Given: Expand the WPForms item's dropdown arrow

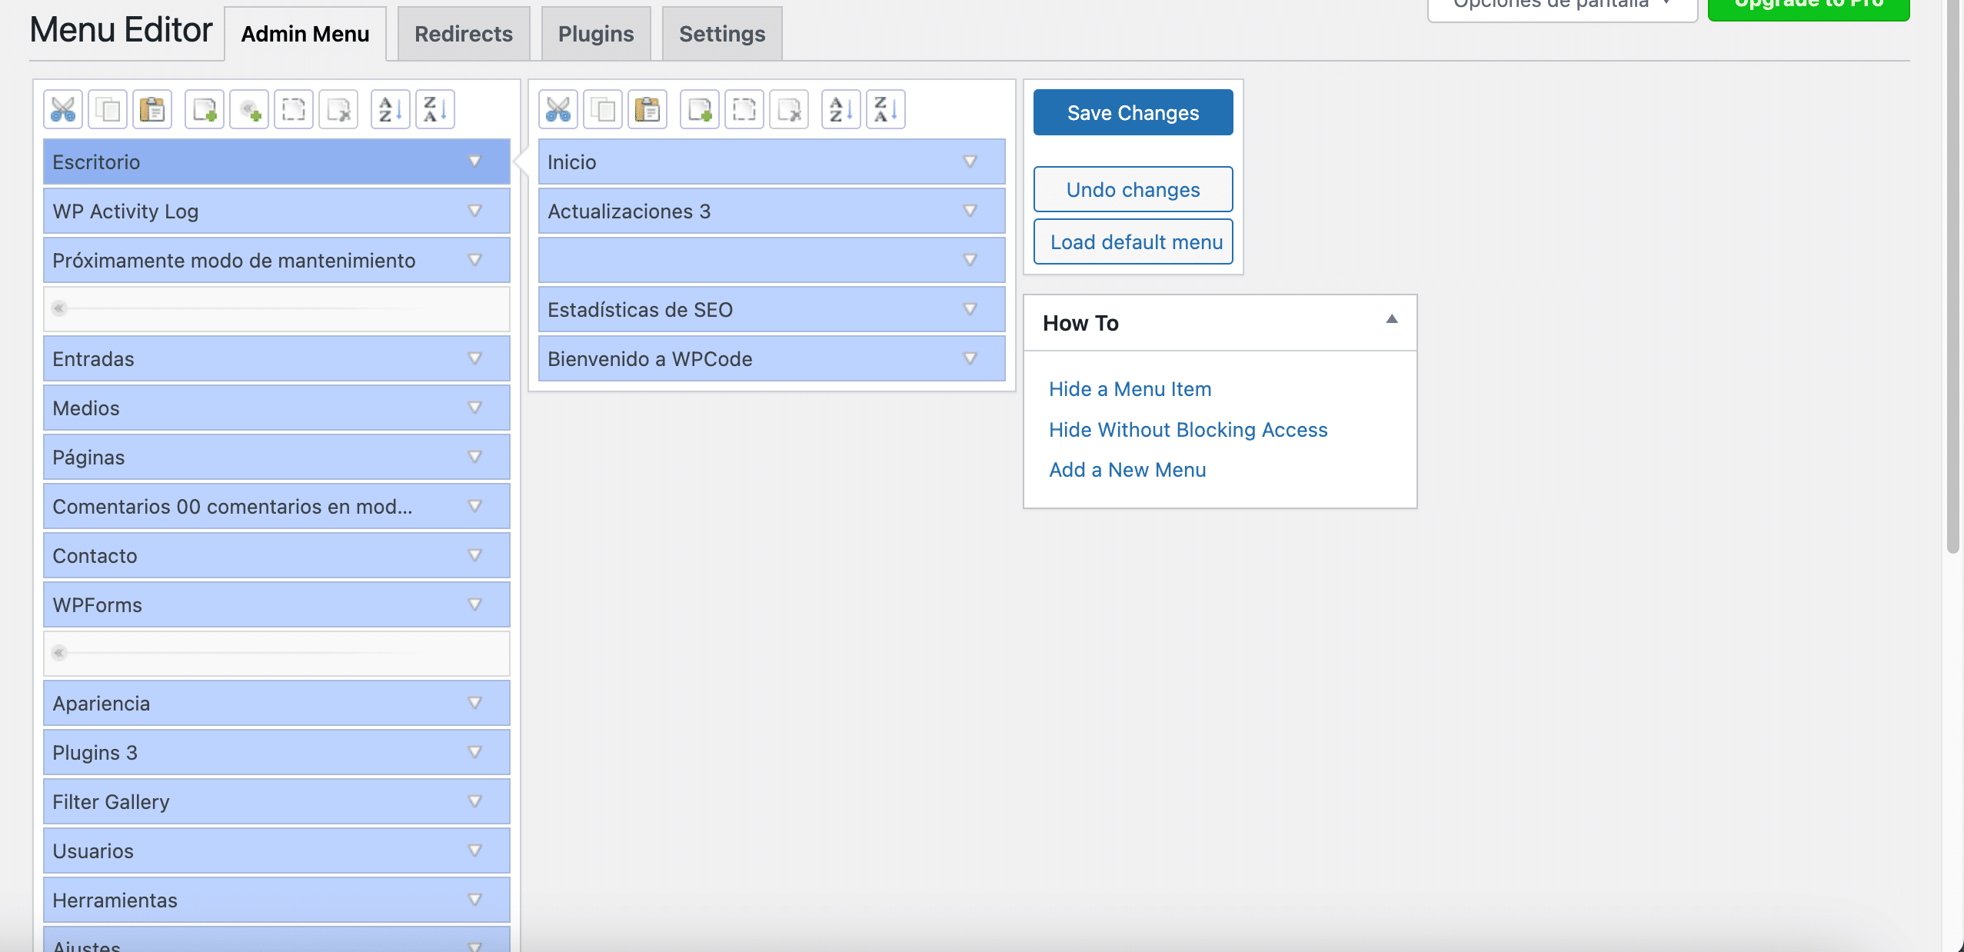Looking at the screenshot, I should tap(474, 604).
